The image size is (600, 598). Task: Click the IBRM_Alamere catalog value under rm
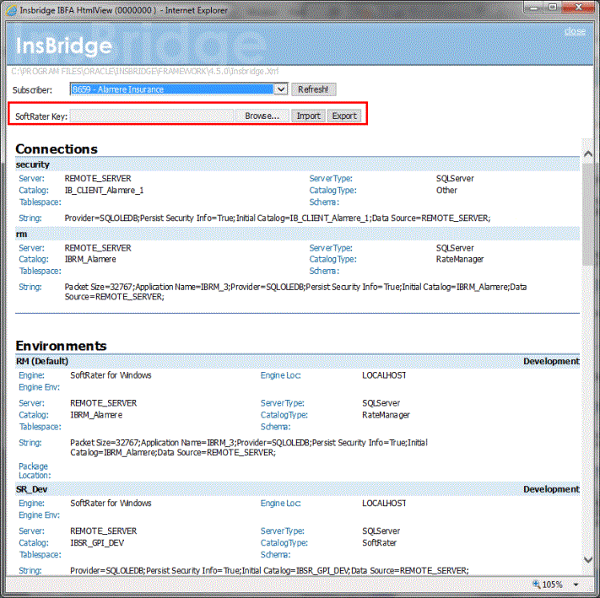[x=90, y=259]
